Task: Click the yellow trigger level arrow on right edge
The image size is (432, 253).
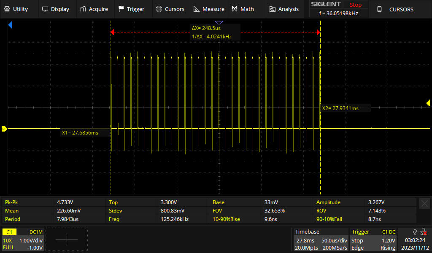Action: [x=428, y=103]
